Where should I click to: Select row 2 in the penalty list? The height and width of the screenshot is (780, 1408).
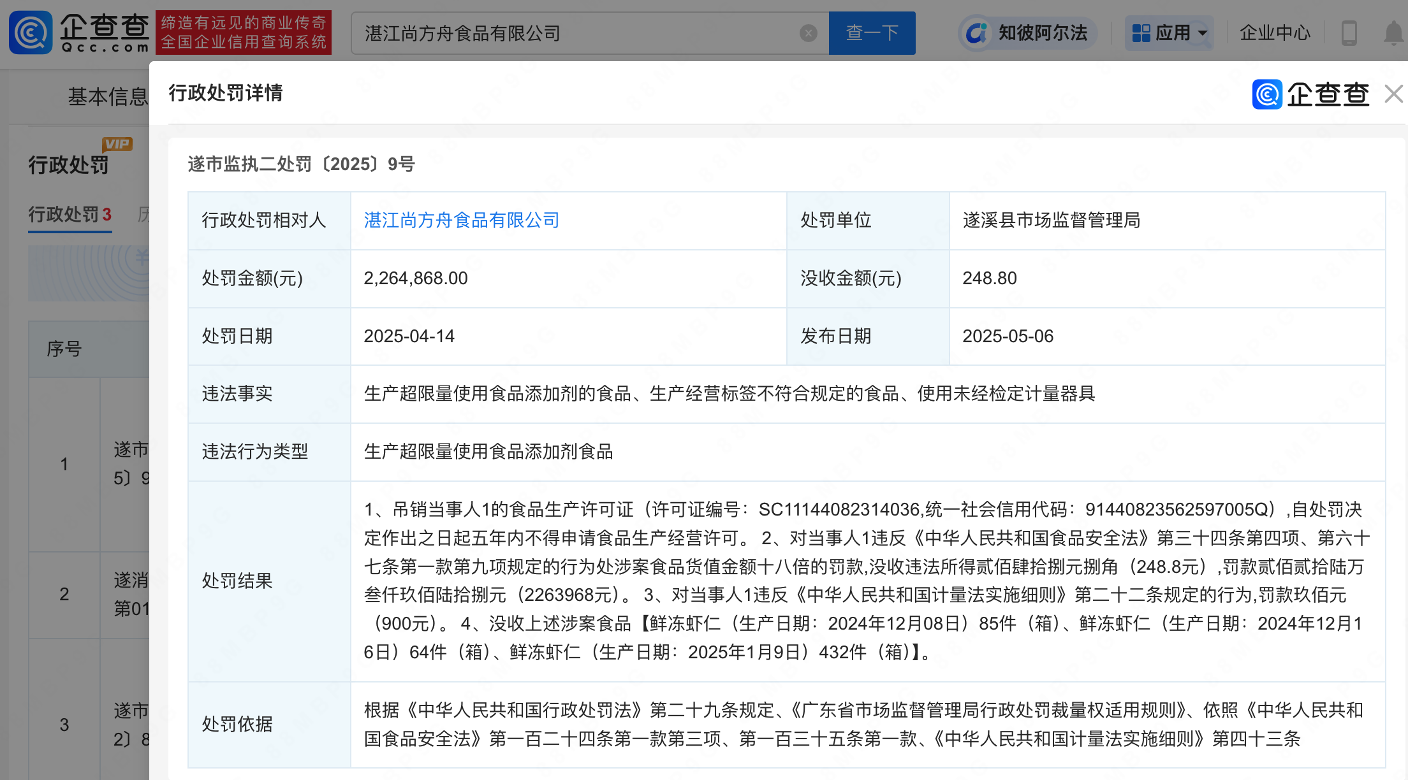(64, 595)
